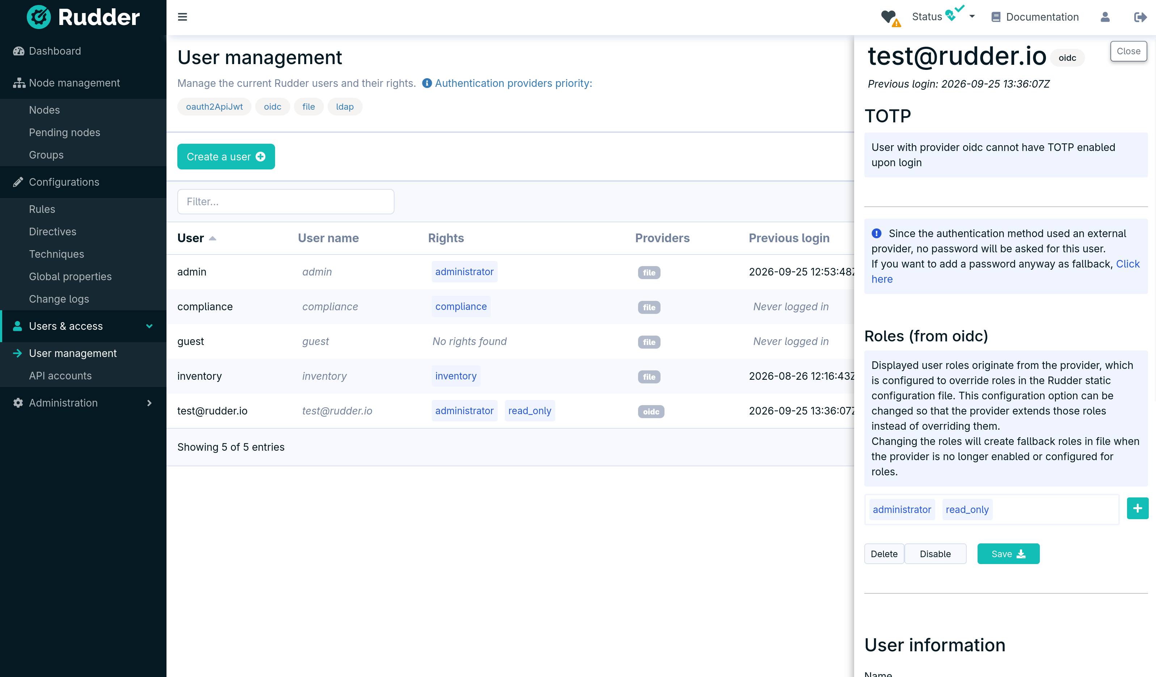Viewport: 1156px width, 677px height.
Task: Click the Rudder logo icon
Action: [x=39, y=17]
